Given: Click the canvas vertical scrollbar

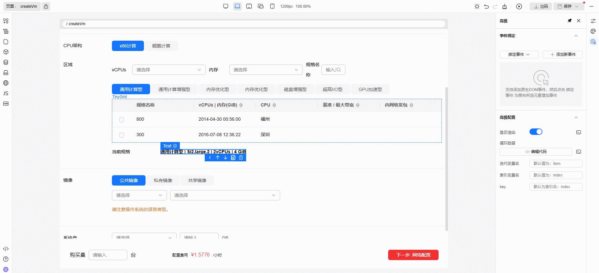Looking at the screenshot, I should [447, 159].
